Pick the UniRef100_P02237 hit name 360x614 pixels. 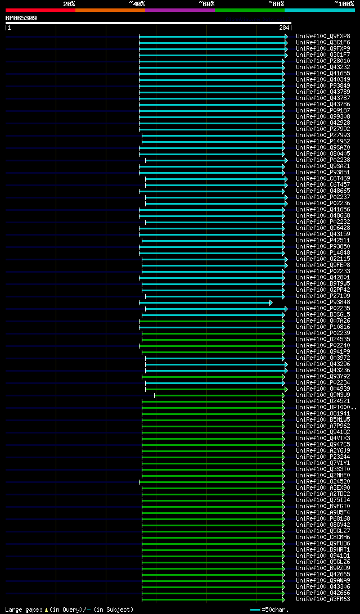(x=323, y=197)
